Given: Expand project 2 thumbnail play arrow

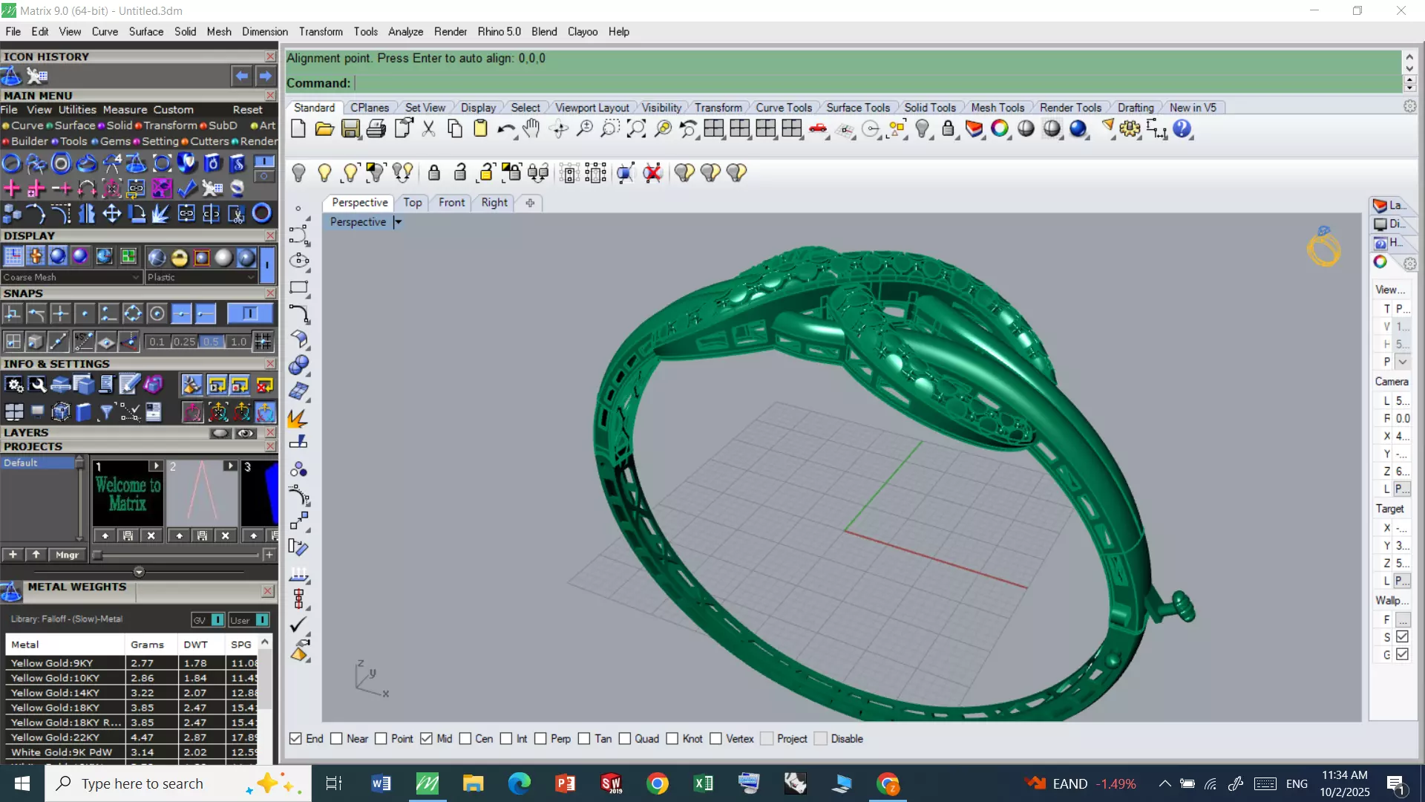Looking at the screenshot, I should (x=230, y=466).
